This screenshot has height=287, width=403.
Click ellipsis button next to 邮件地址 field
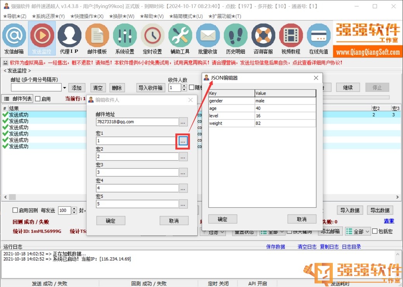(x=183, y=122)
